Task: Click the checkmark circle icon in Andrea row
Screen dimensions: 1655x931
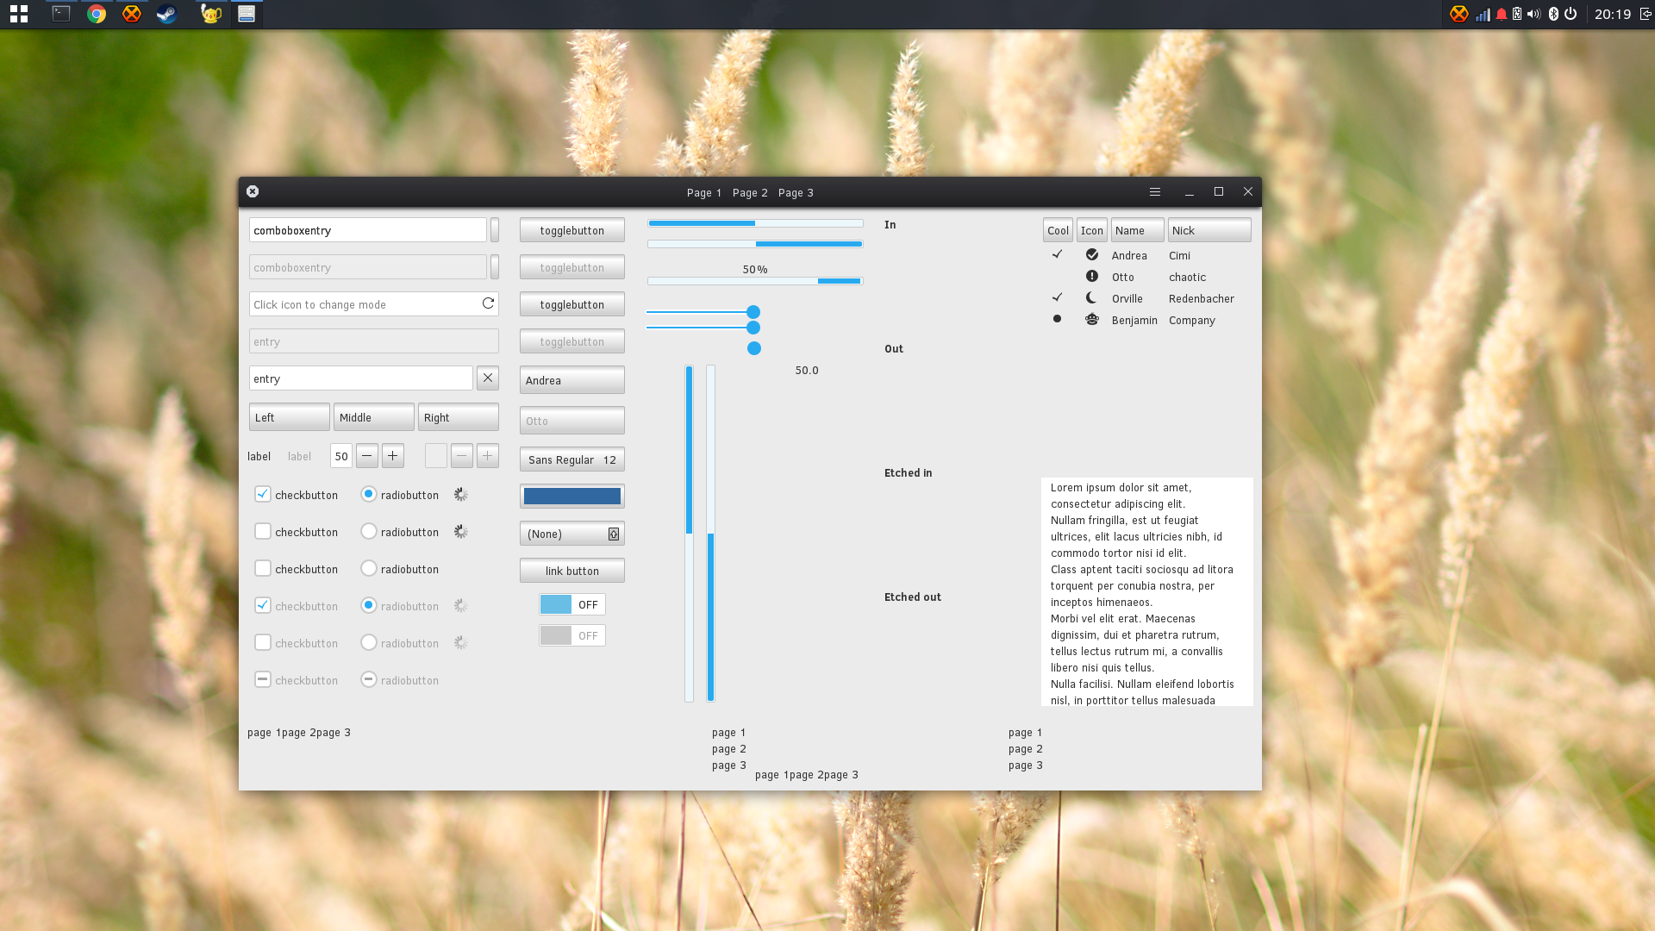Action: [1092, 255]
